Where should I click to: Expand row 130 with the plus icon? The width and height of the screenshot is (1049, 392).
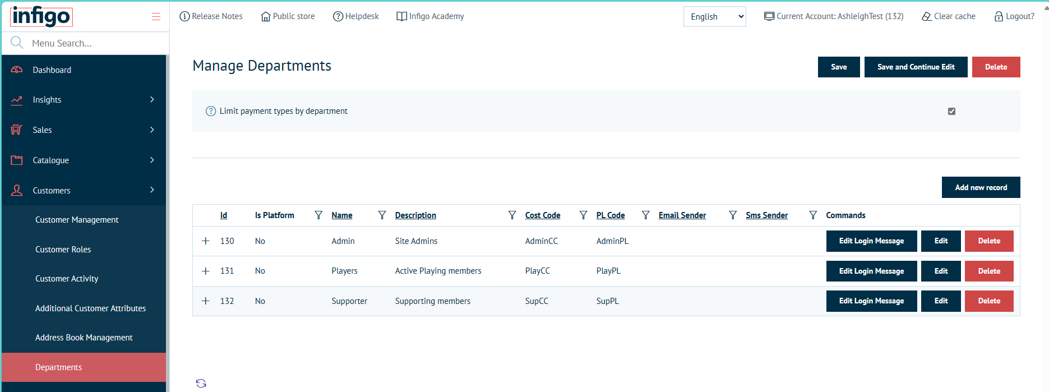click(206, 241)
